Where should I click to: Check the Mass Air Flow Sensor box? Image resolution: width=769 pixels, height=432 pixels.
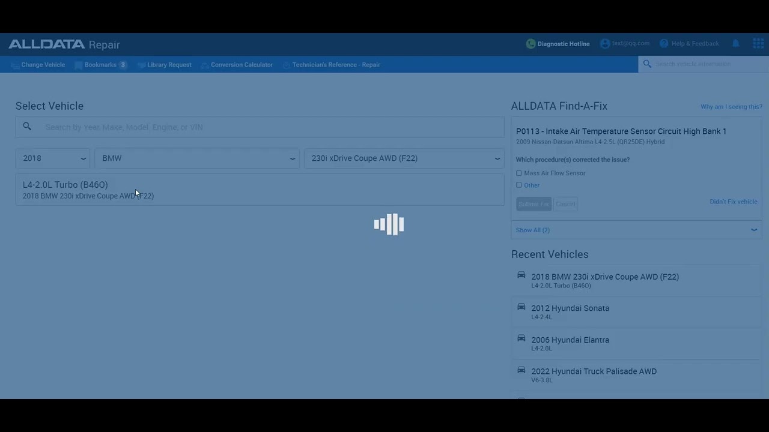(x=519, y=173)
